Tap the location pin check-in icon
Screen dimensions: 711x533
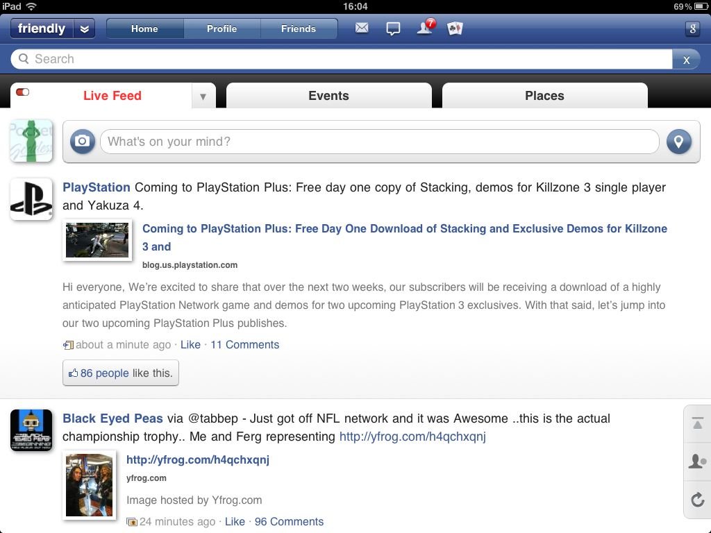[x=678, y=142]
